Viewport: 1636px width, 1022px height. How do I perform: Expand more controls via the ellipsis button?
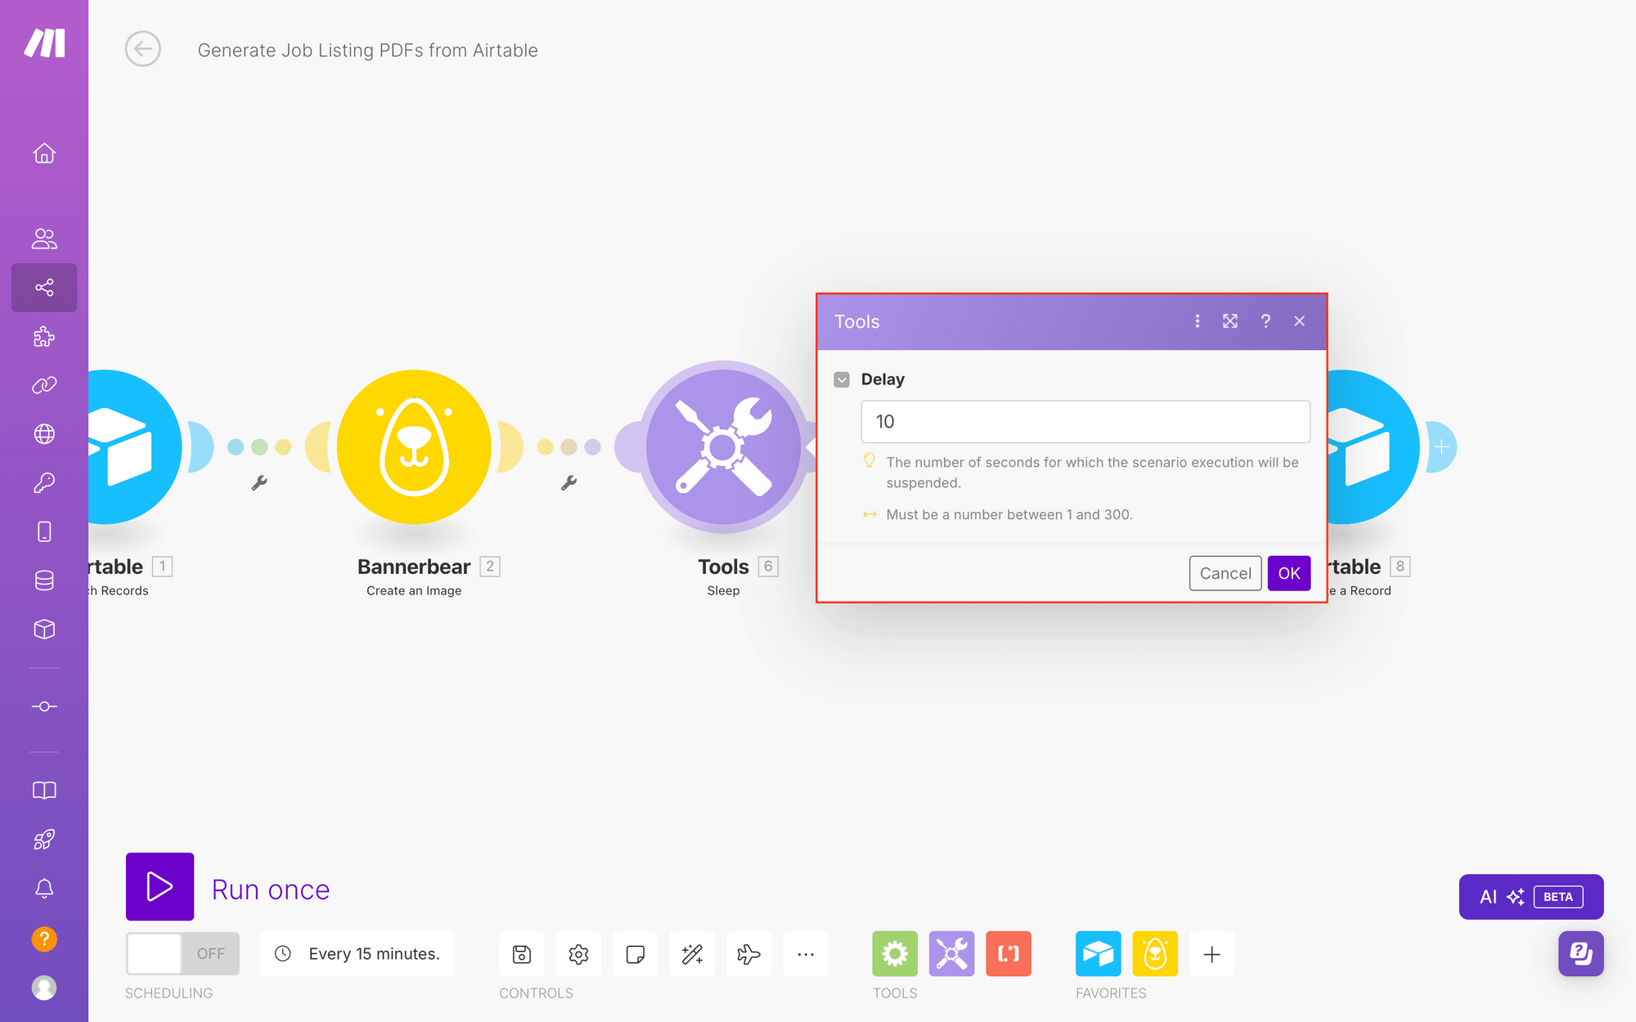806,953
